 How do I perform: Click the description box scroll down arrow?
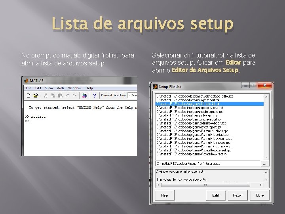[x=266, y=180]
